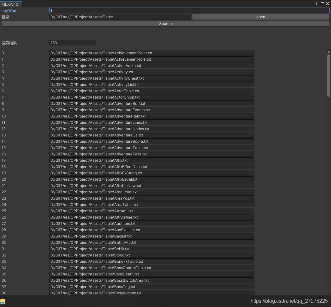The image size is (331, 307).
Task: Select the ActivityChest.txt result
Action: 152,78
